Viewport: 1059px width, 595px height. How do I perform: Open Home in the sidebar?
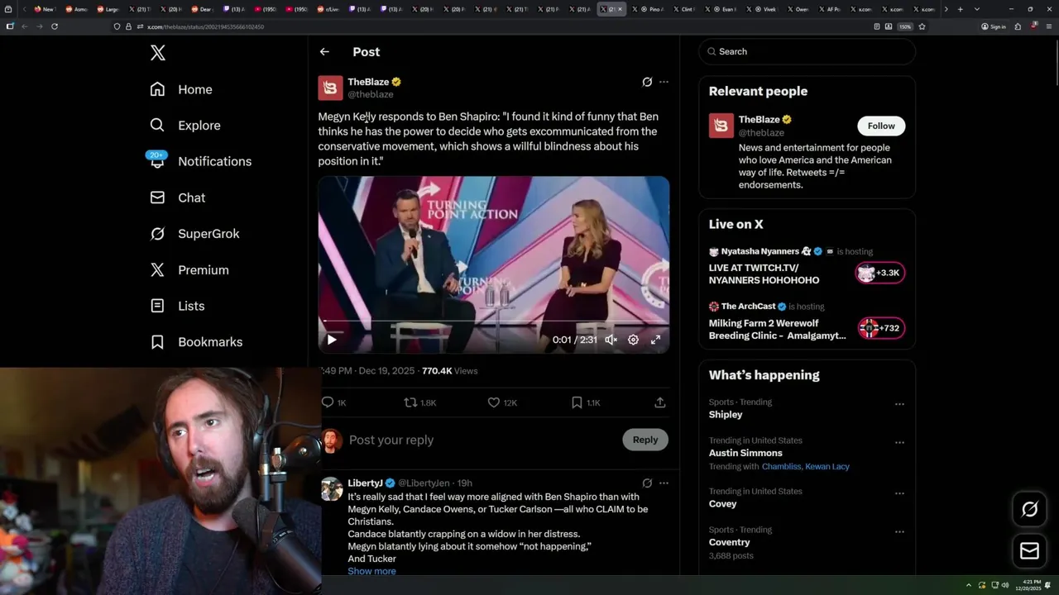(181, 89)
